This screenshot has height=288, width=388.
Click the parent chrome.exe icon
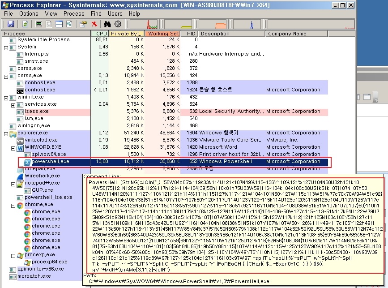point(20,206)
